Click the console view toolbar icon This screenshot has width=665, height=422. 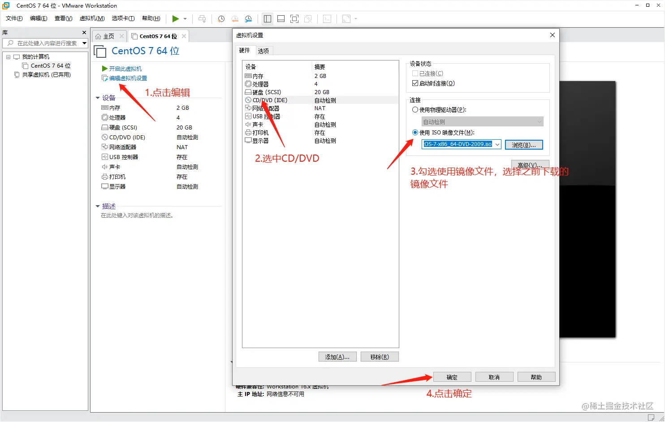327,18
